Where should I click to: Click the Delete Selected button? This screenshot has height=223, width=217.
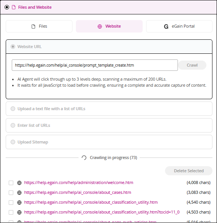[189, 171]
